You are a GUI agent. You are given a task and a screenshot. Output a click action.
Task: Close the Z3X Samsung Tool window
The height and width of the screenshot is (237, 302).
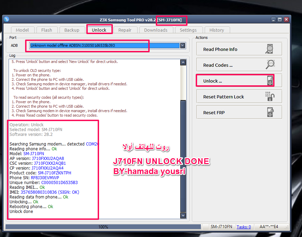click(x=286, y=20)
